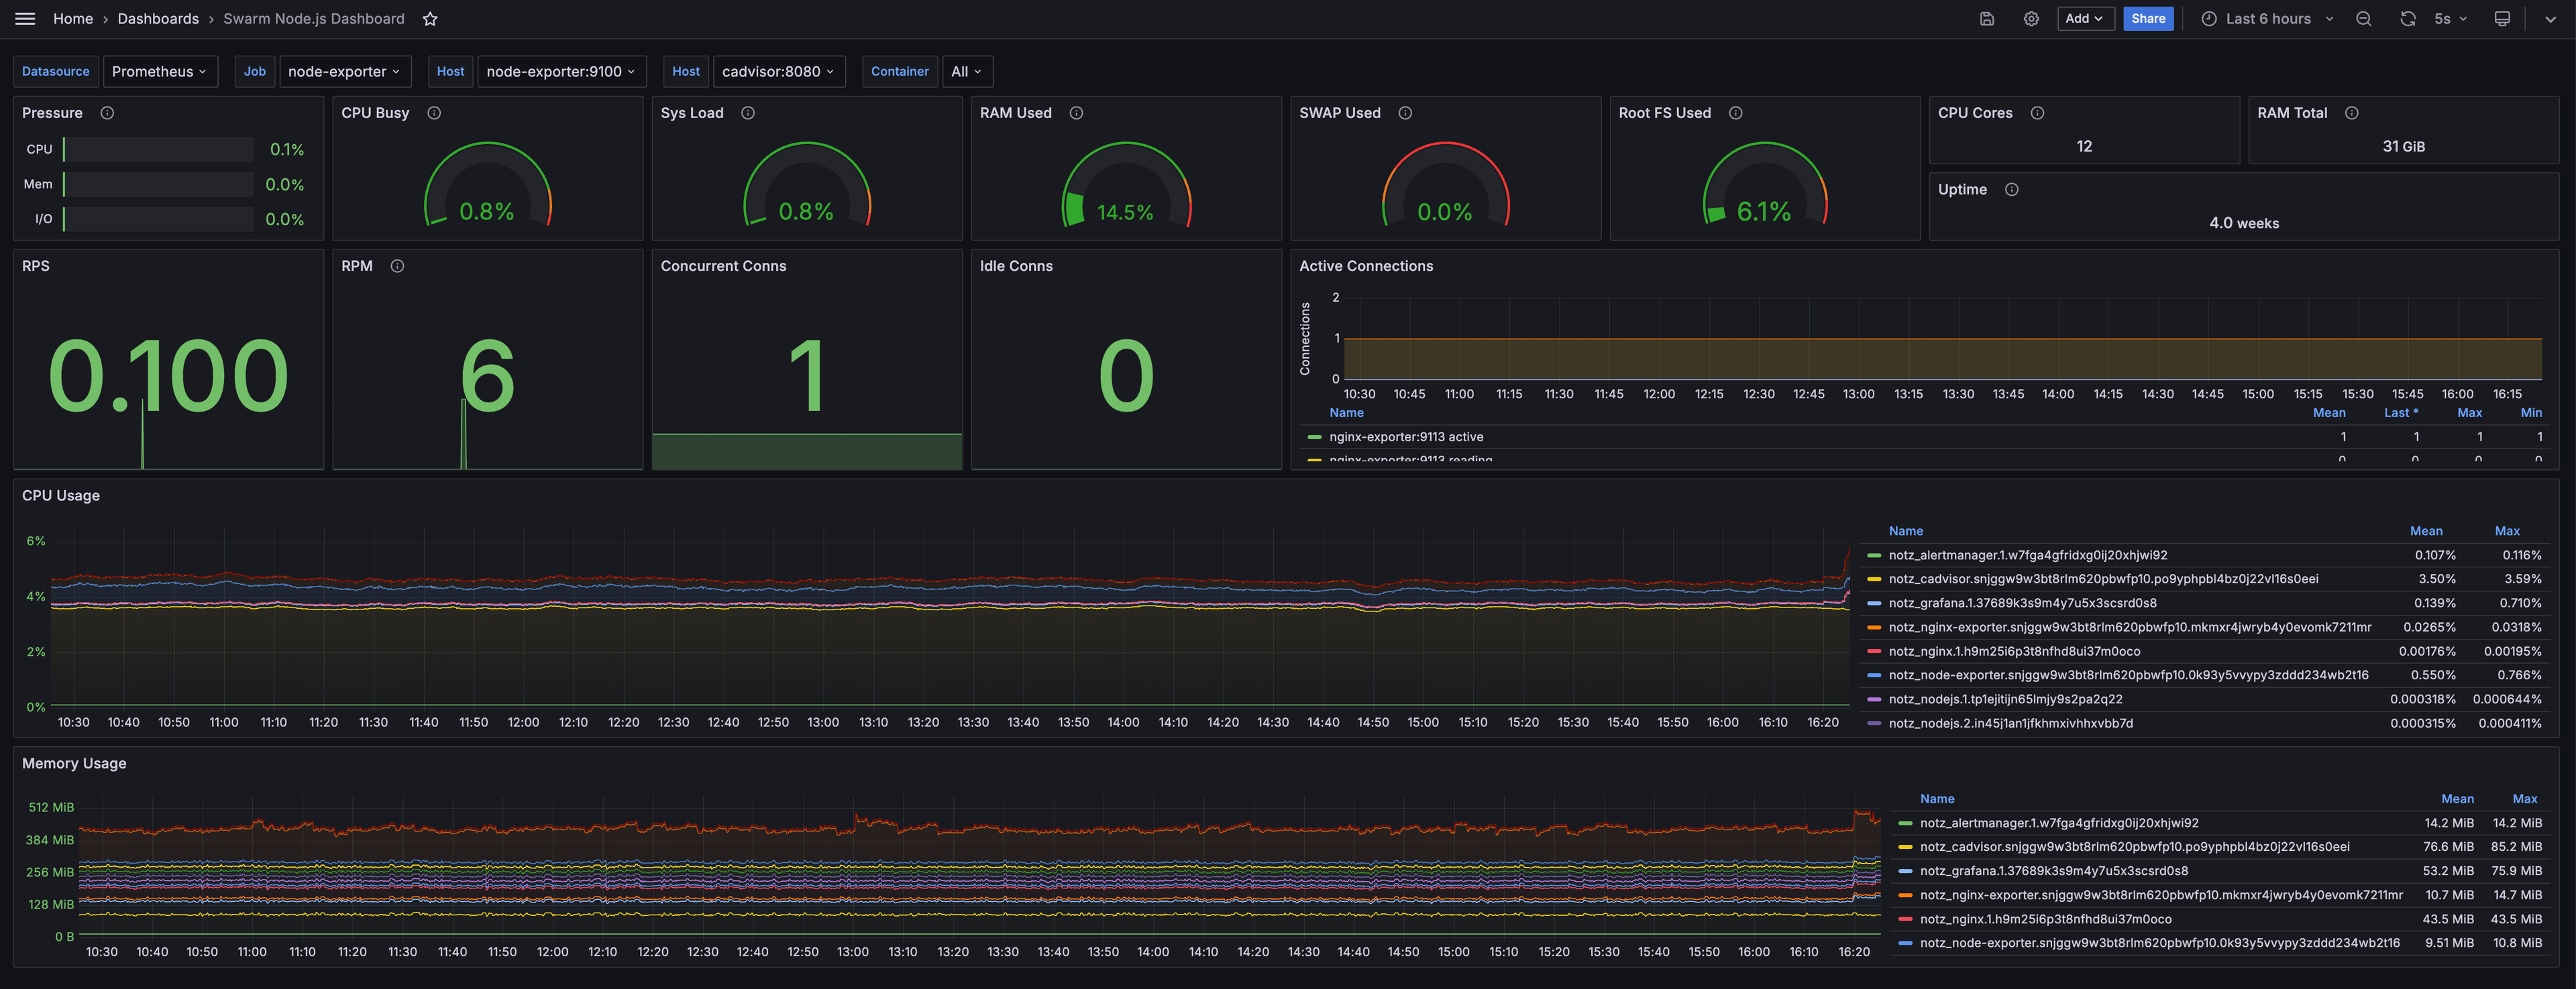Viewport: 2576px width, 989px height.
Task: Refresh the dashboard manually
Action: [x=2408, y=18]
